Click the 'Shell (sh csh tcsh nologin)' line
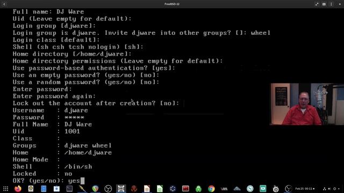Viewport: 344px width, 193px height. point(78,47)
